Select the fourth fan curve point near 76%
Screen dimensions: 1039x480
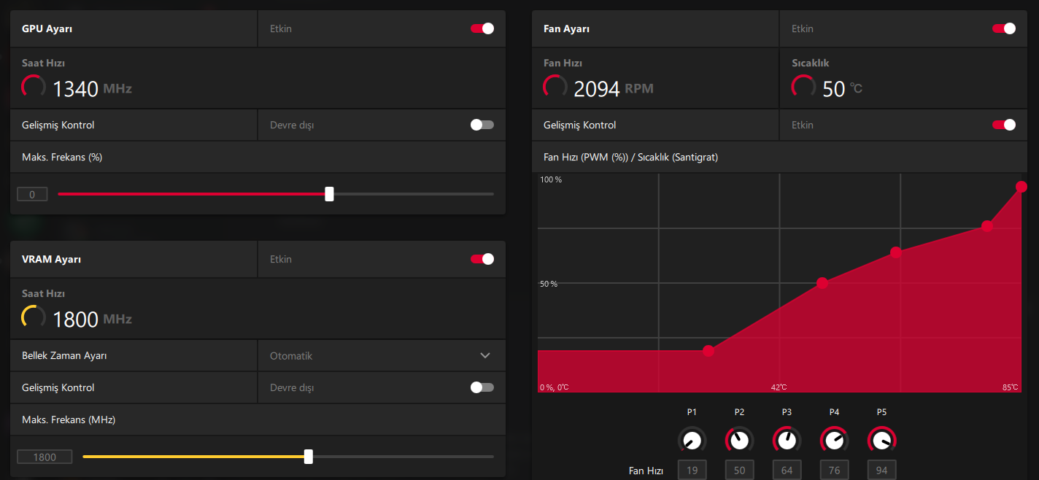click(x=987, y=226)
